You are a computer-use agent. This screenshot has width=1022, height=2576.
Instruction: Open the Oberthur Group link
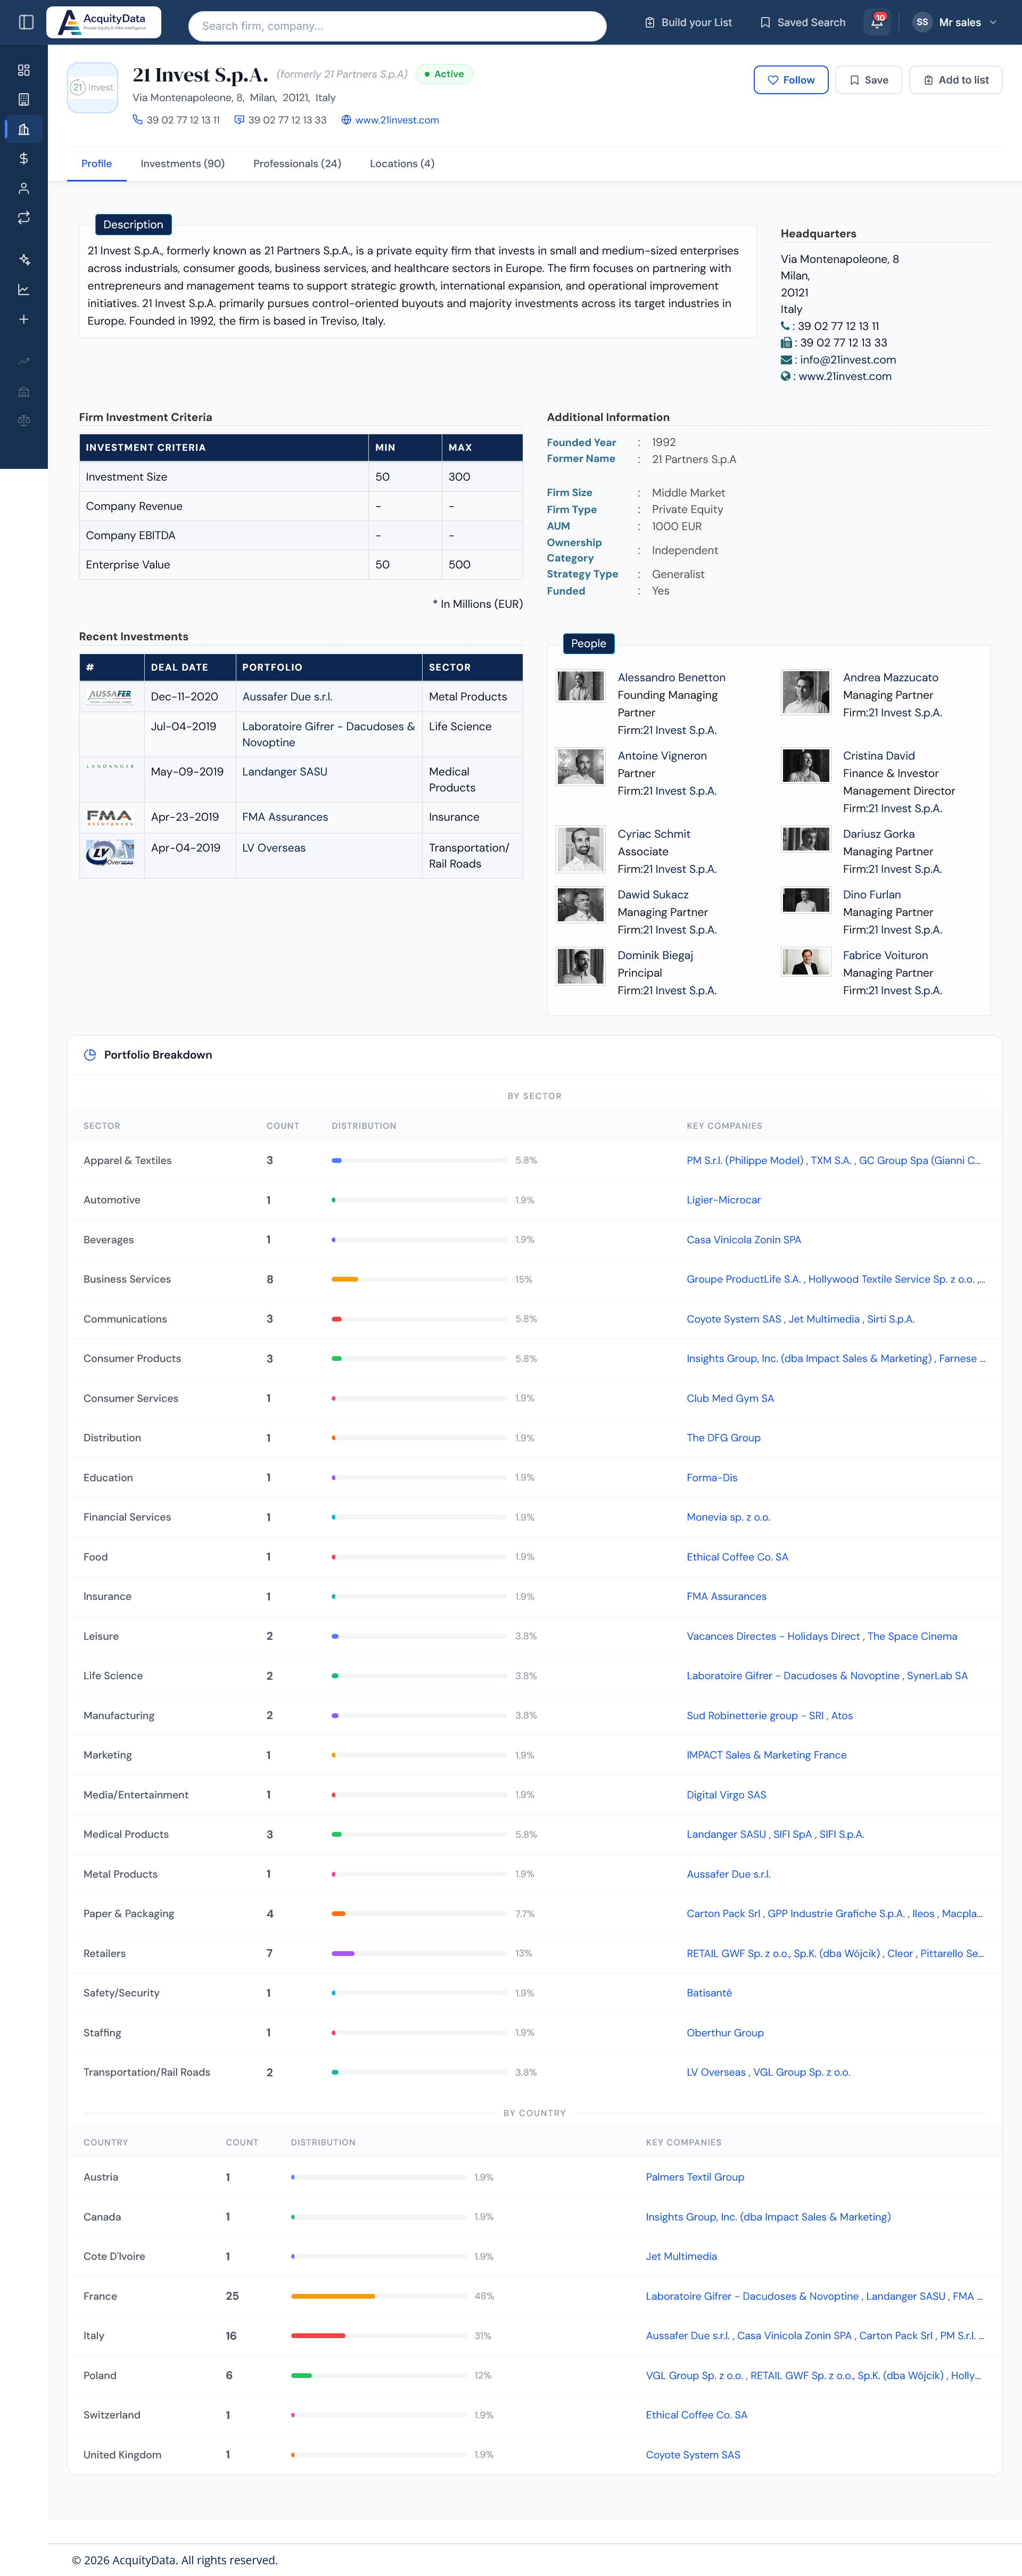tap(724, 2033)
